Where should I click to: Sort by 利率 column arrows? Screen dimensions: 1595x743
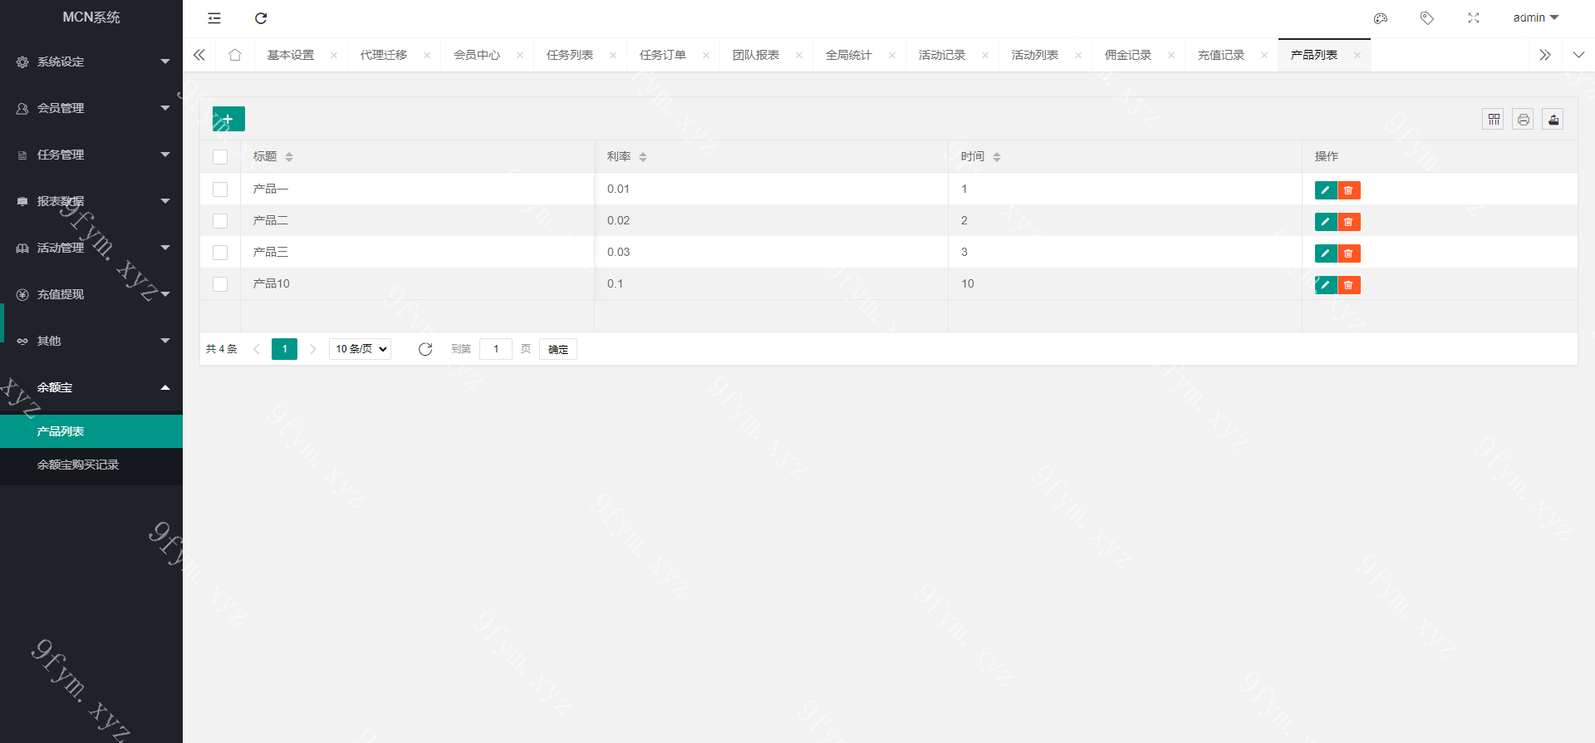(643, 157)
